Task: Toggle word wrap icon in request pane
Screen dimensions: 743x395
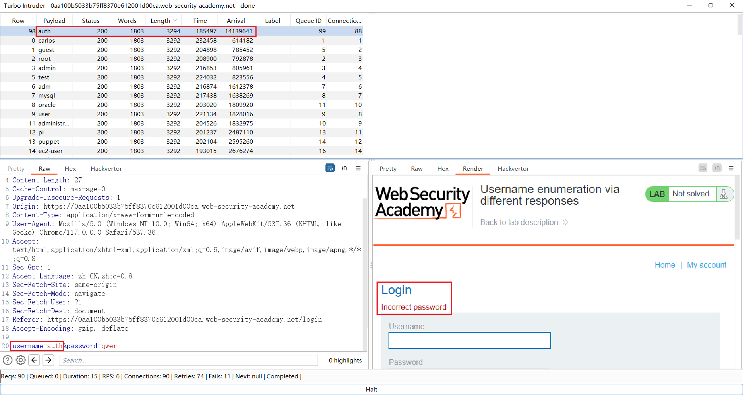Action: click(330, 168)
